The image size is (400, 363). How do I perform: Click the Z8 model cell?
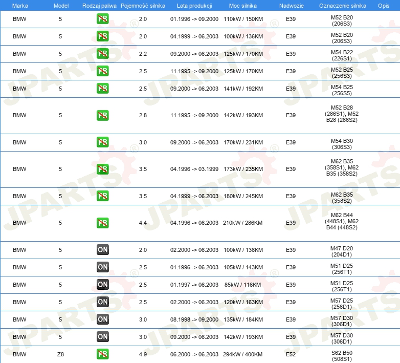pos(60,354)
